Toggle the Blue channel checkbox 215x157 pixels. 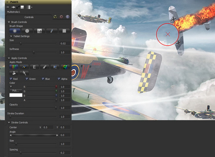tap(43, 79)
